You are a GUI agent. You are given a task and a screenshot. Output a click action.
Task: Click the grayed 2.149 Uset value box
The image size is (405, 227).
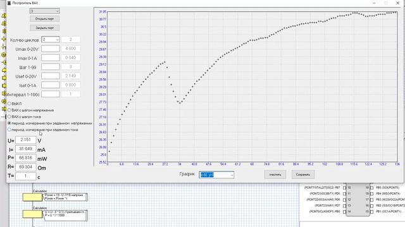coord(70,76)
